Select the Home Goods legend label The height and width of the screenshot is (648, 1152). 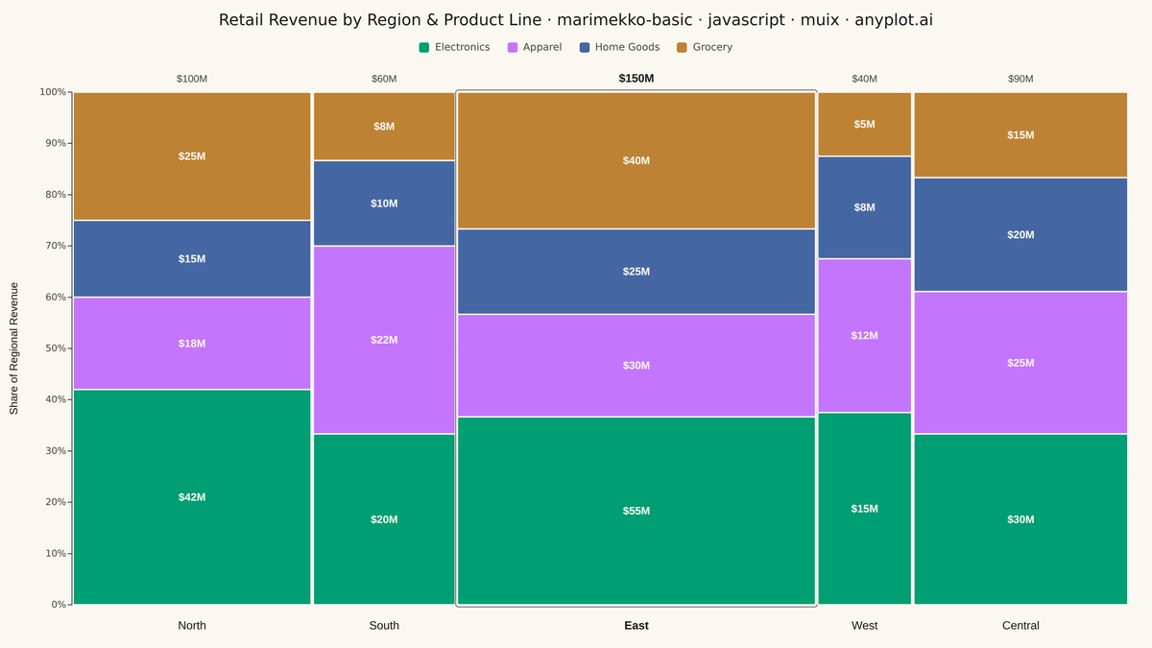(627, 47)
